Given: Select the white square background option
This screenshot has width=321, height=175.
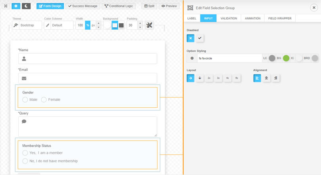Looking at the screenshot, I should (x=115, y=25).
